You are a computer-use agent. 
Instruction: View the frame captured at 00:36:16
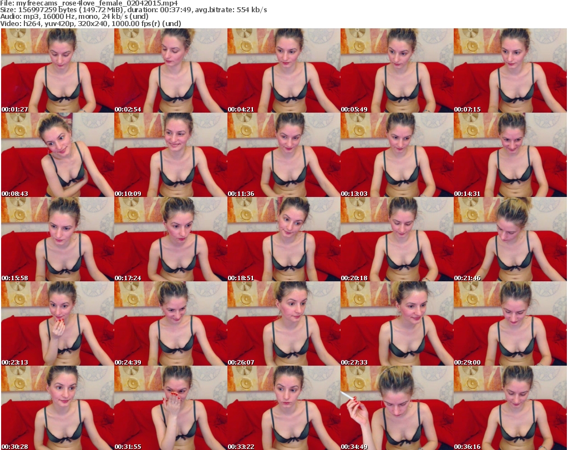coord(510,408)
